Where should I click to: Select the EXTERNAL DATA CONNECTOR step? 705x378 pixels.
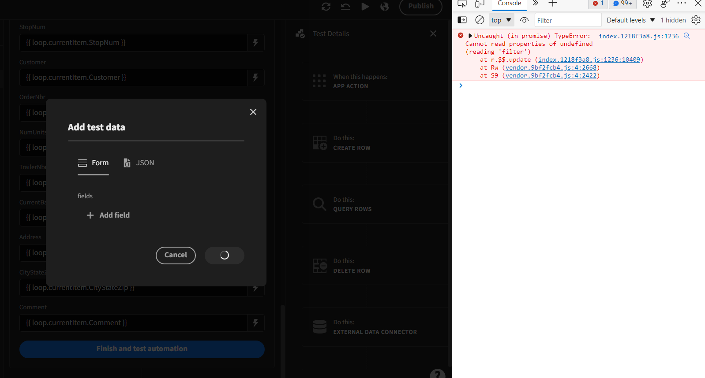(375, 327)
